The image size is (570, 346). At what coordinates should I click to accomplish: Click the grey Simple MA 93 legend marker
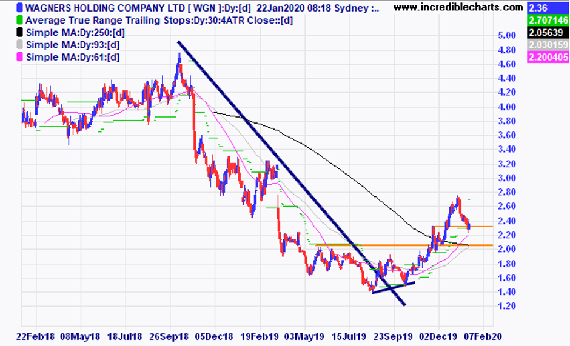pos(19,45)
